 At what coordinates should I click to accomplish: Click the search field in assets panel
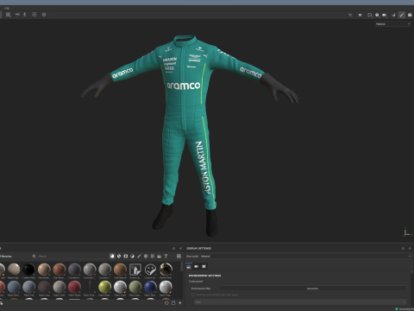(72, 256)
